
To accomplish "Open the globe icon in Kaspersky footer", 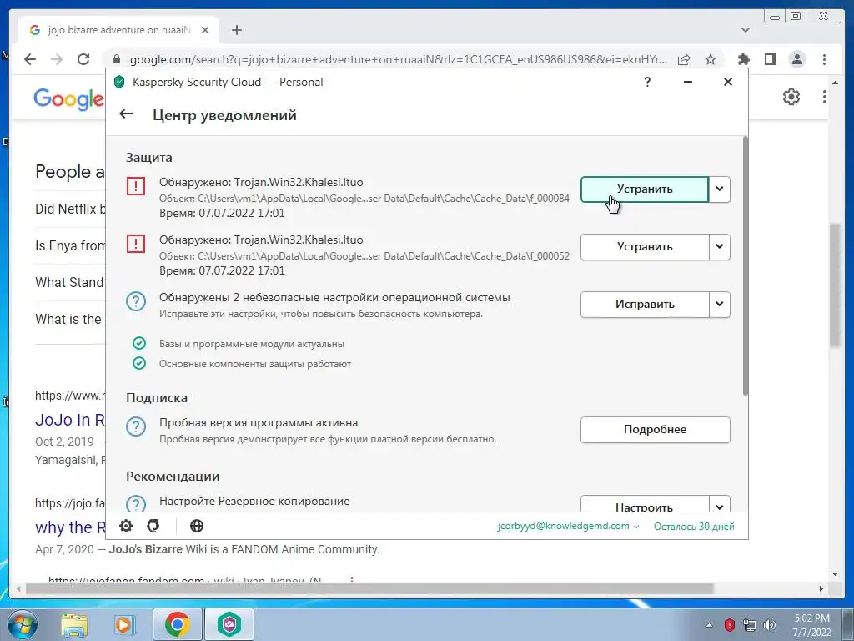I will 197,526.
